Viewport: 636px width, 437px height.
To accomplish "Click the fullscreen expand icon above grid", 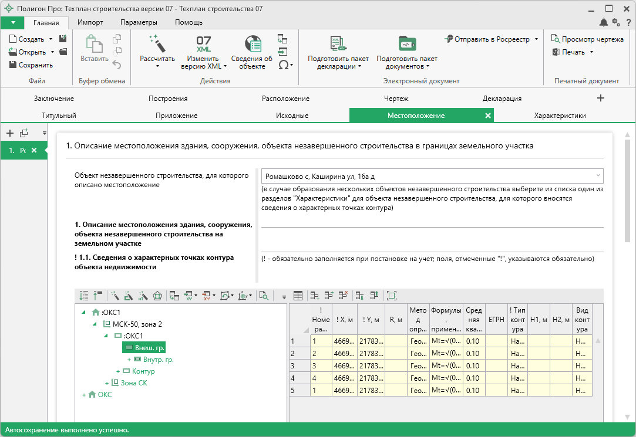I will tap(392, 296).
